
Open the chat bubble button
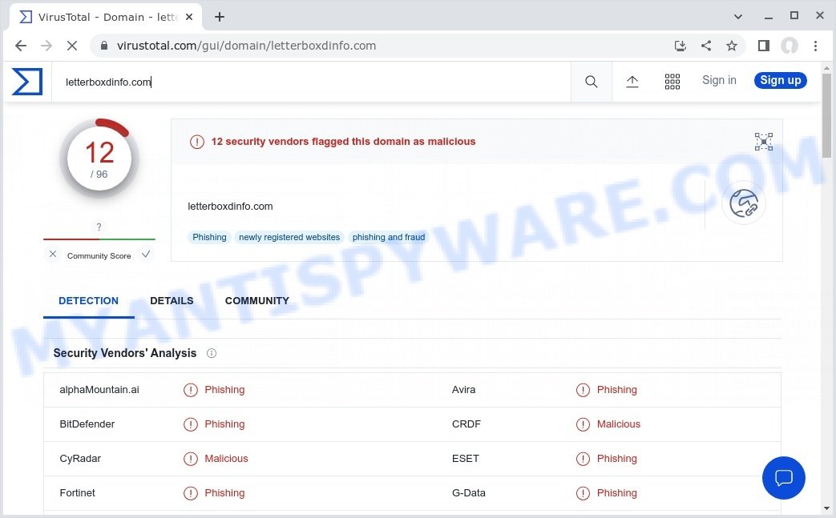783,477
